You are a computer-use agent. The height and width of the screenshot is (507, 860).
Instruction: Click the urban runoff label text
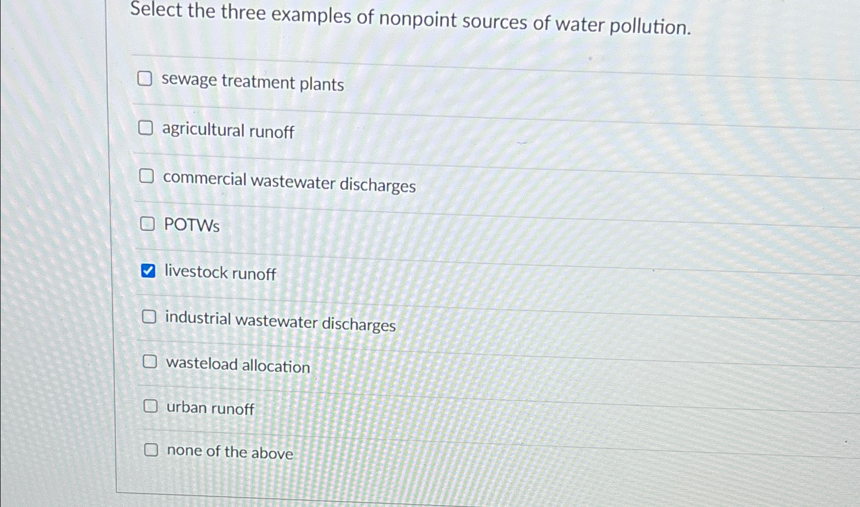(210, 408)
